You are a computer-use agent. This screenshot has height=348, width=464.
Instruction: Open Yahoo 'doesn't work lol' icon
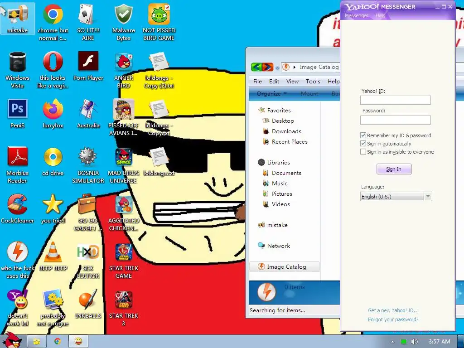pos(18,308)
